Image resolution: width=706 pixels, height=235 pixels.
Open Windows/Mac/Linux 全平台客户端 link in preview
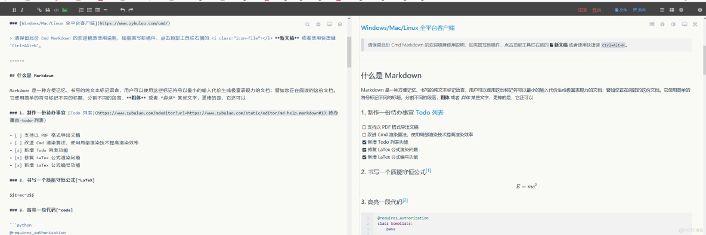click(x=408, y=28)
